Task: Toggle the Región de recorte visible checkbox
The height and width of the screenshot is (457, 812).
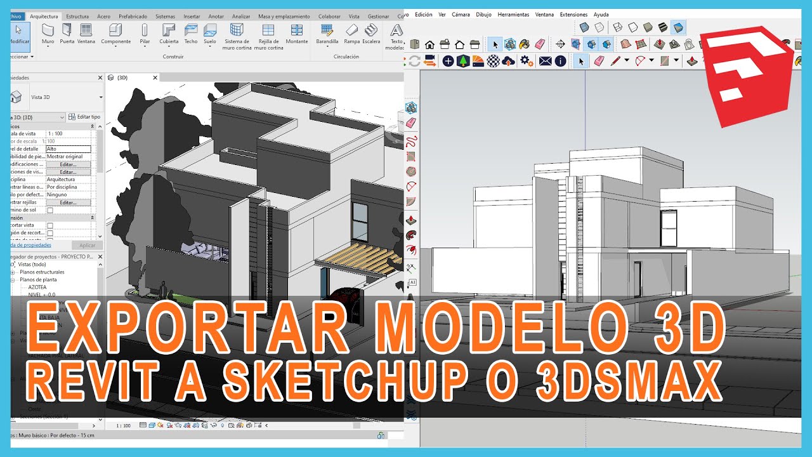Action: pyautogui.click(x=49, y=233)
